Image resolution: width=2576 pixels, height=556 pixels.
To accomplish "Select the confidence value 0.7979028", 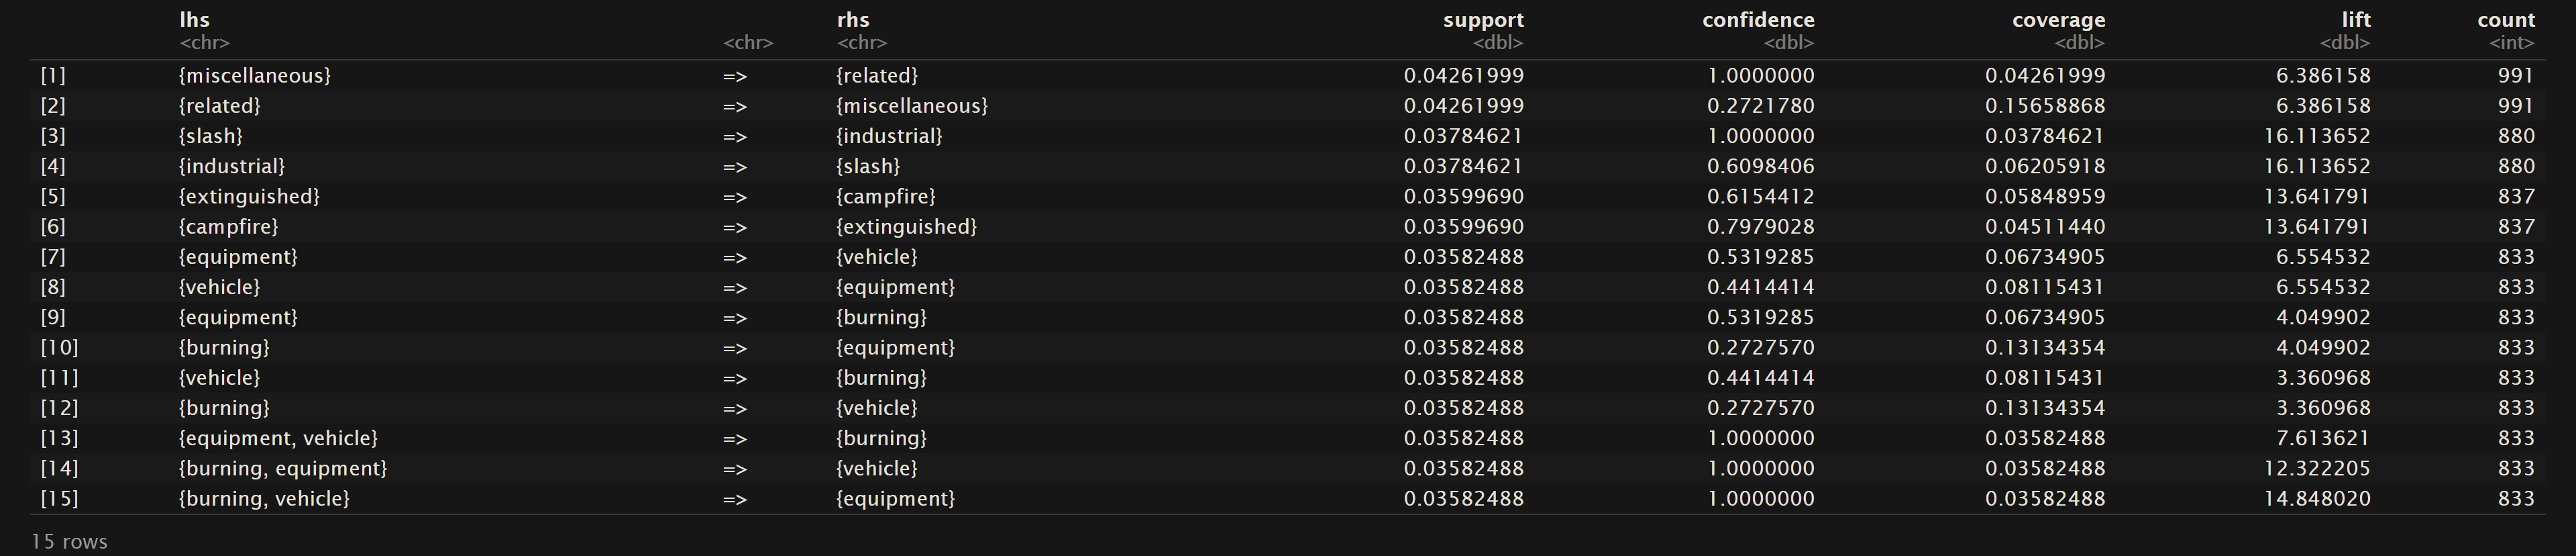I will pyautogui.click(x=1760, y=226).
